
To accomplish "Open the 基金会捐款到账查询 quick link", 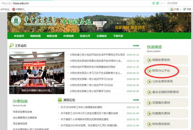I will (166, 92).
